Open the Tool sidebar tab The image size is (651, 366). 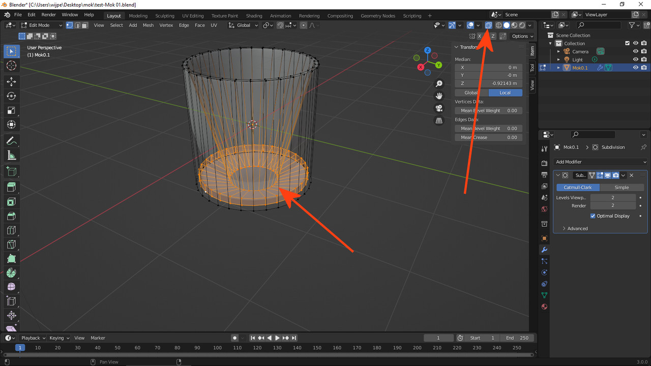click(x=532, y=68)
